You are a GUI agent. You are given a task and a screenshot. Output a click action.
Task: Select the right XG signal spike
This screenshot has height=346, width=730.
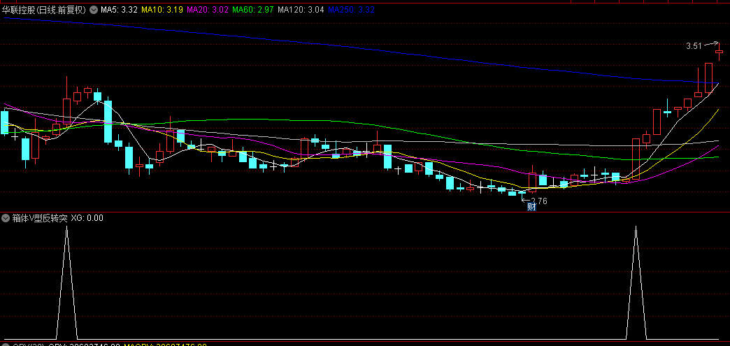[x=636, y=282]
